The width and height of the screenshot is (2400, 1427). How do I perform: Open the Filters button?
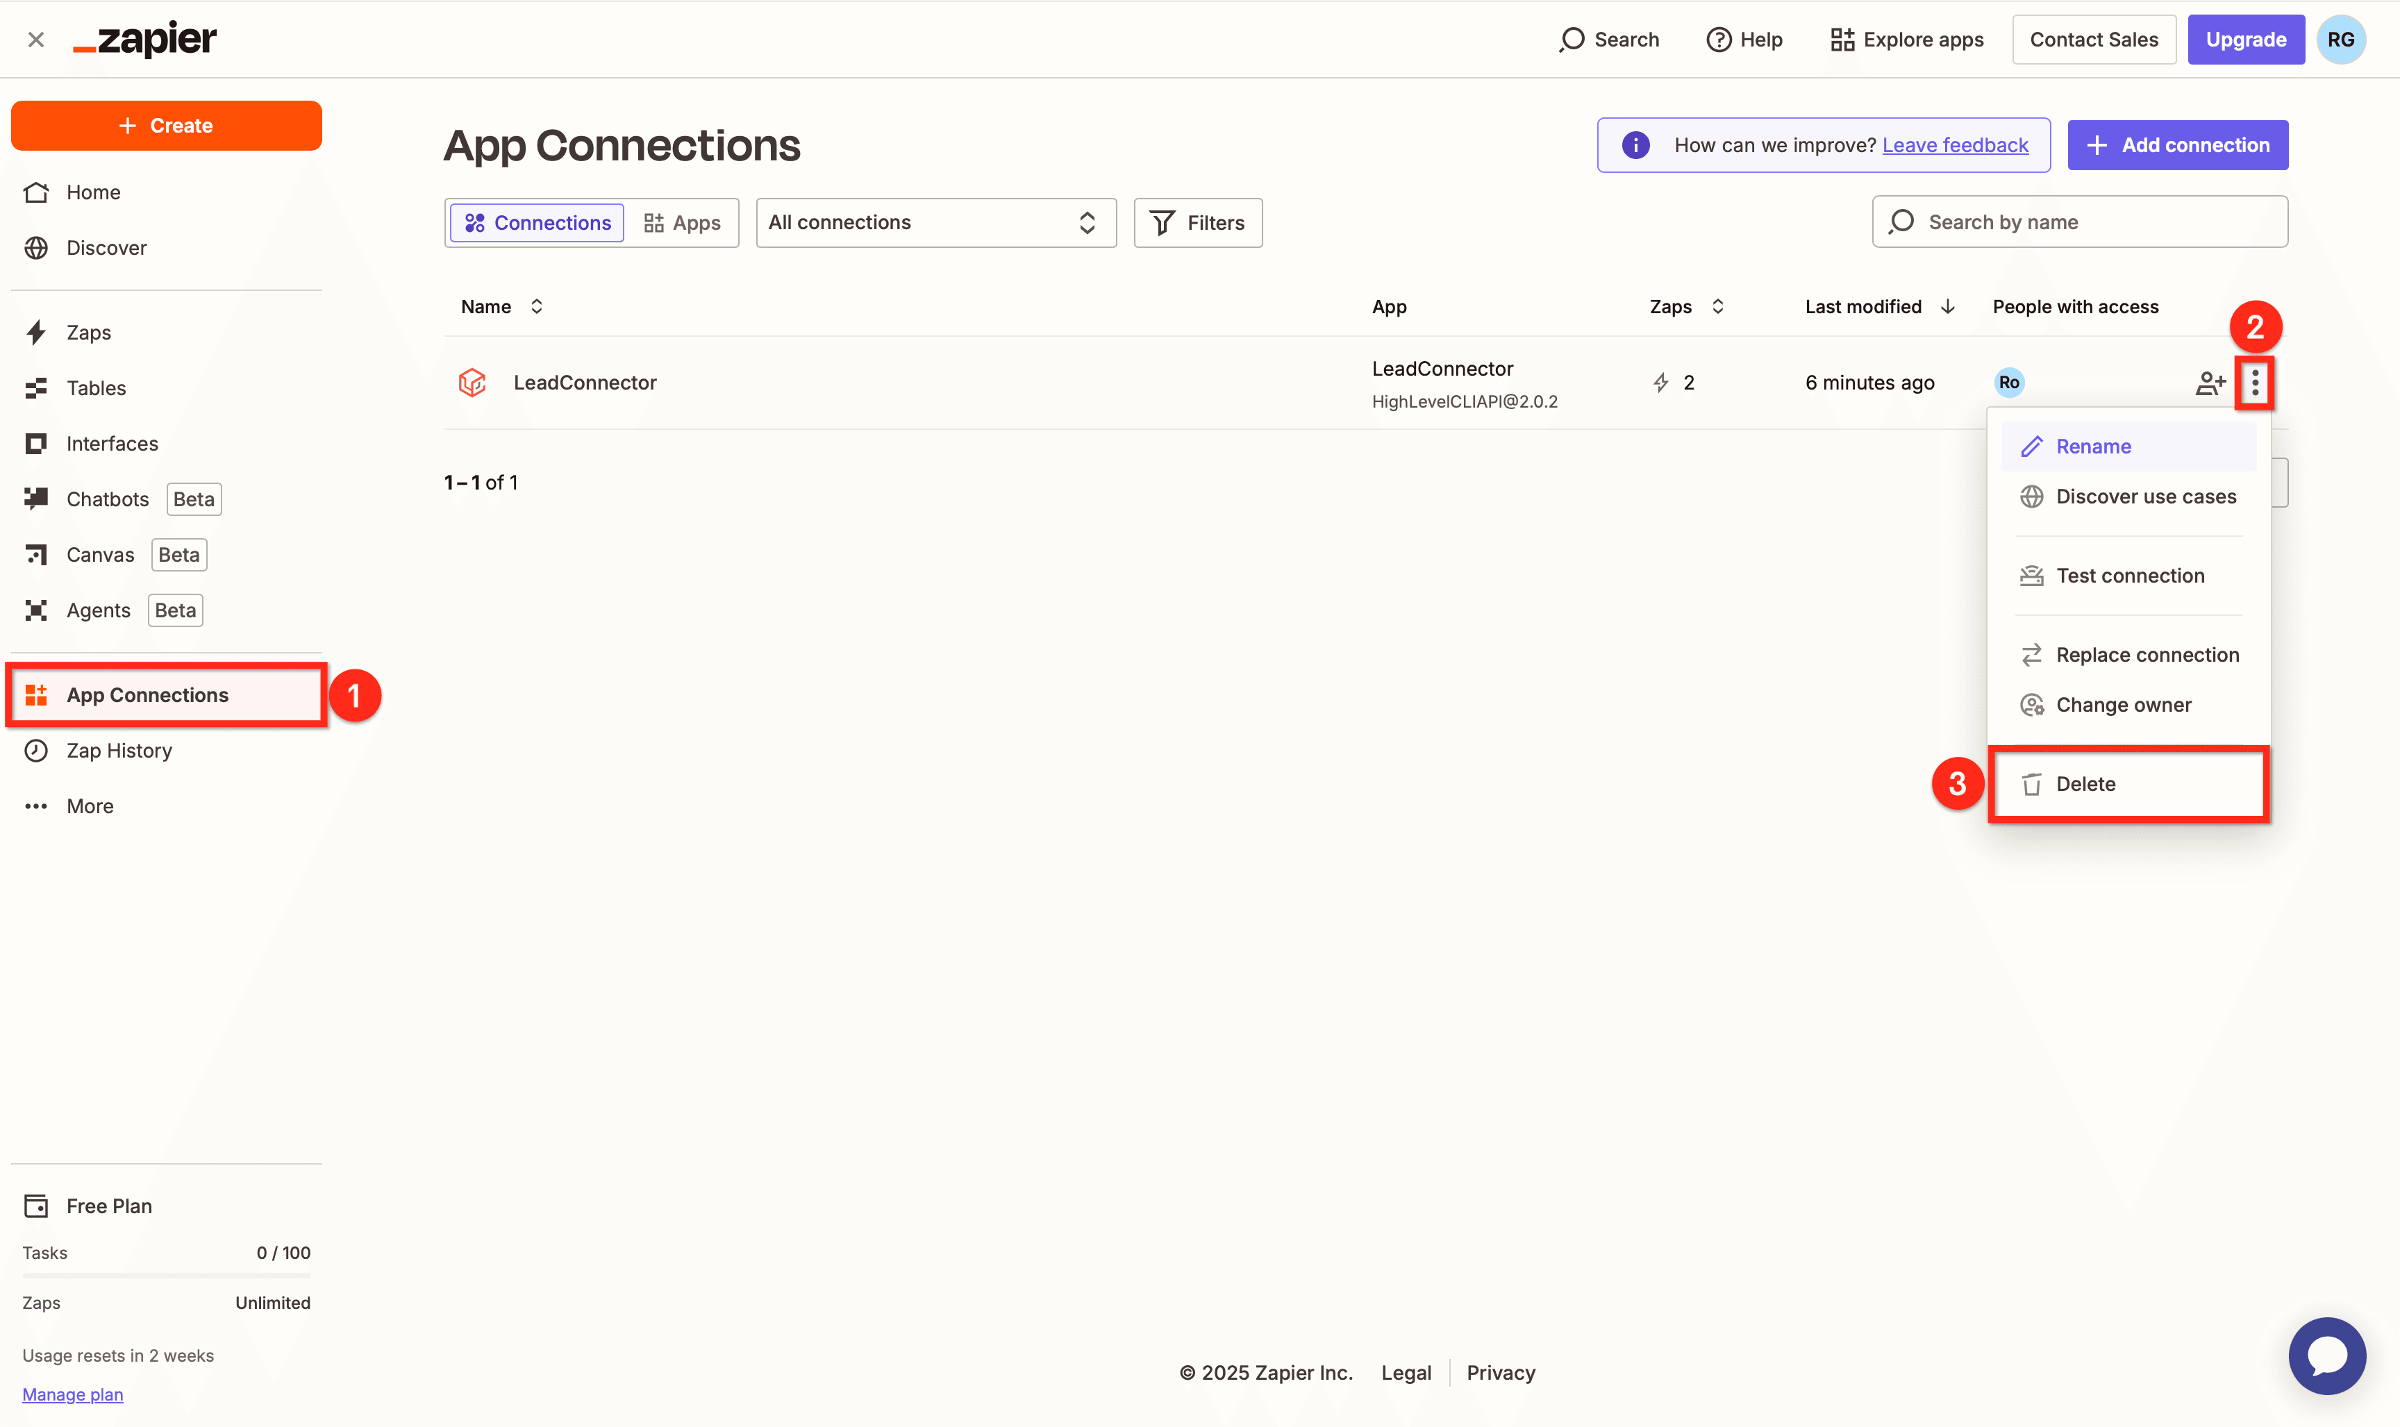point(1197,223)
